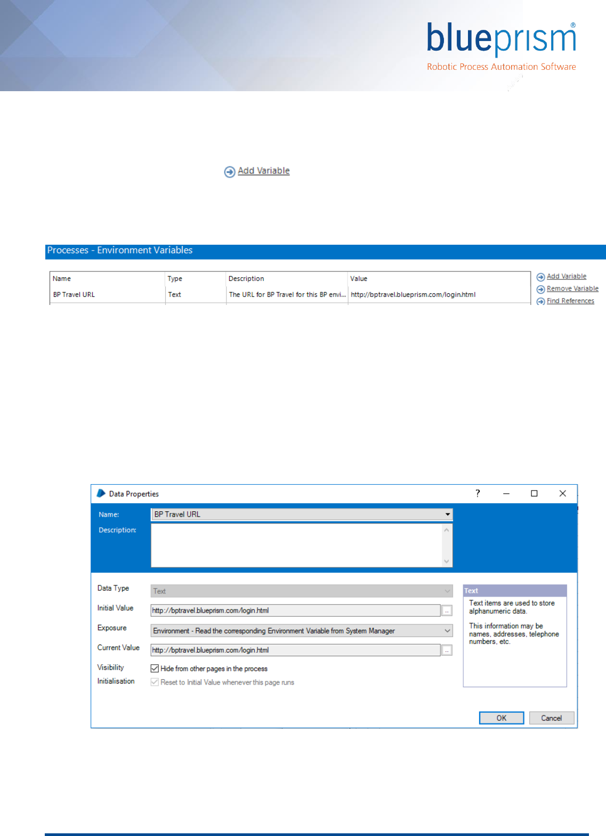The width and height of the screenshot is (606, 836).
Task: Click the help question mark in Data Properties
Action: pyautogui.click(x=478, y=493)
